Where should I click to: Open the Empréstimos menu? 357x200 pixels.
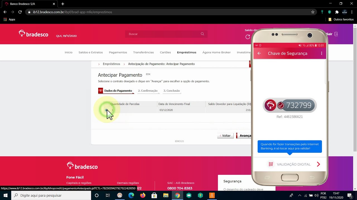coord(187,52)
